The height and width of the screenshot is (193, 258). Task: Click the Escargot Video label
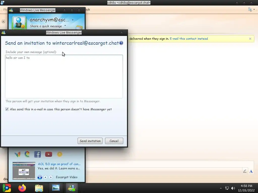pyautogui.click(x=67, y=177)
